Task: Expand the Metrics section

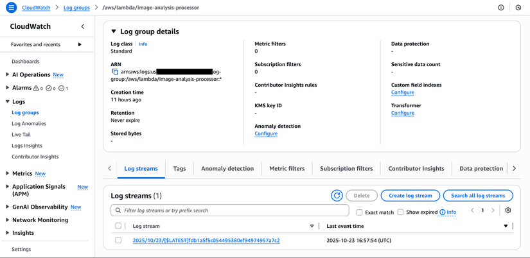Action: pyautogui.click(x=8, y=173)
